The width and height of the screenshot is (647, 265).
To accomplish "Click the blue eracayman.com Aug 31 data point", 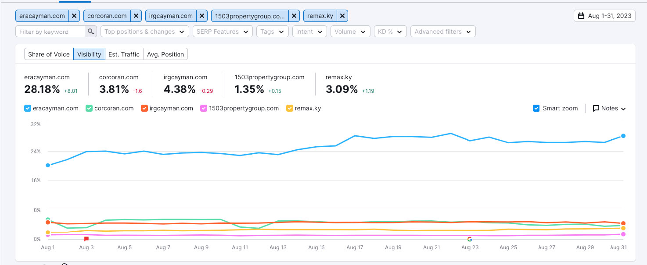I will coord(623,136).
